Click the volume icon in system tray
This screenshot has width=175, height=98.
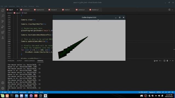pyautogui.click(x=159, y=96)
